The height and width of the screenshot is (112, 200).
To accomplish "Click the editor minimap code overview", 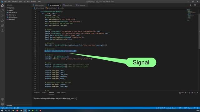I will pos(191,15).
